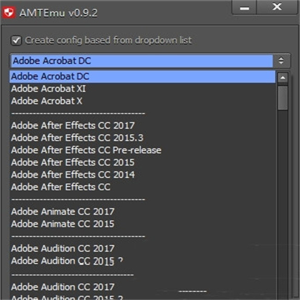The height and width of the screenshot is (300, 300).
Task: Collapse the product dropdown via its arrow
Action: click(281, 61)
